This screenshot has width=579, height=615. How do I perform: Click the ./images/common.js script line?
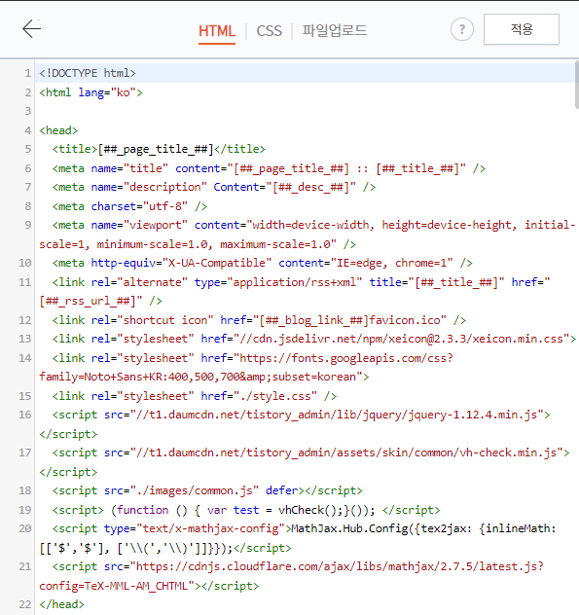point(207,490)
